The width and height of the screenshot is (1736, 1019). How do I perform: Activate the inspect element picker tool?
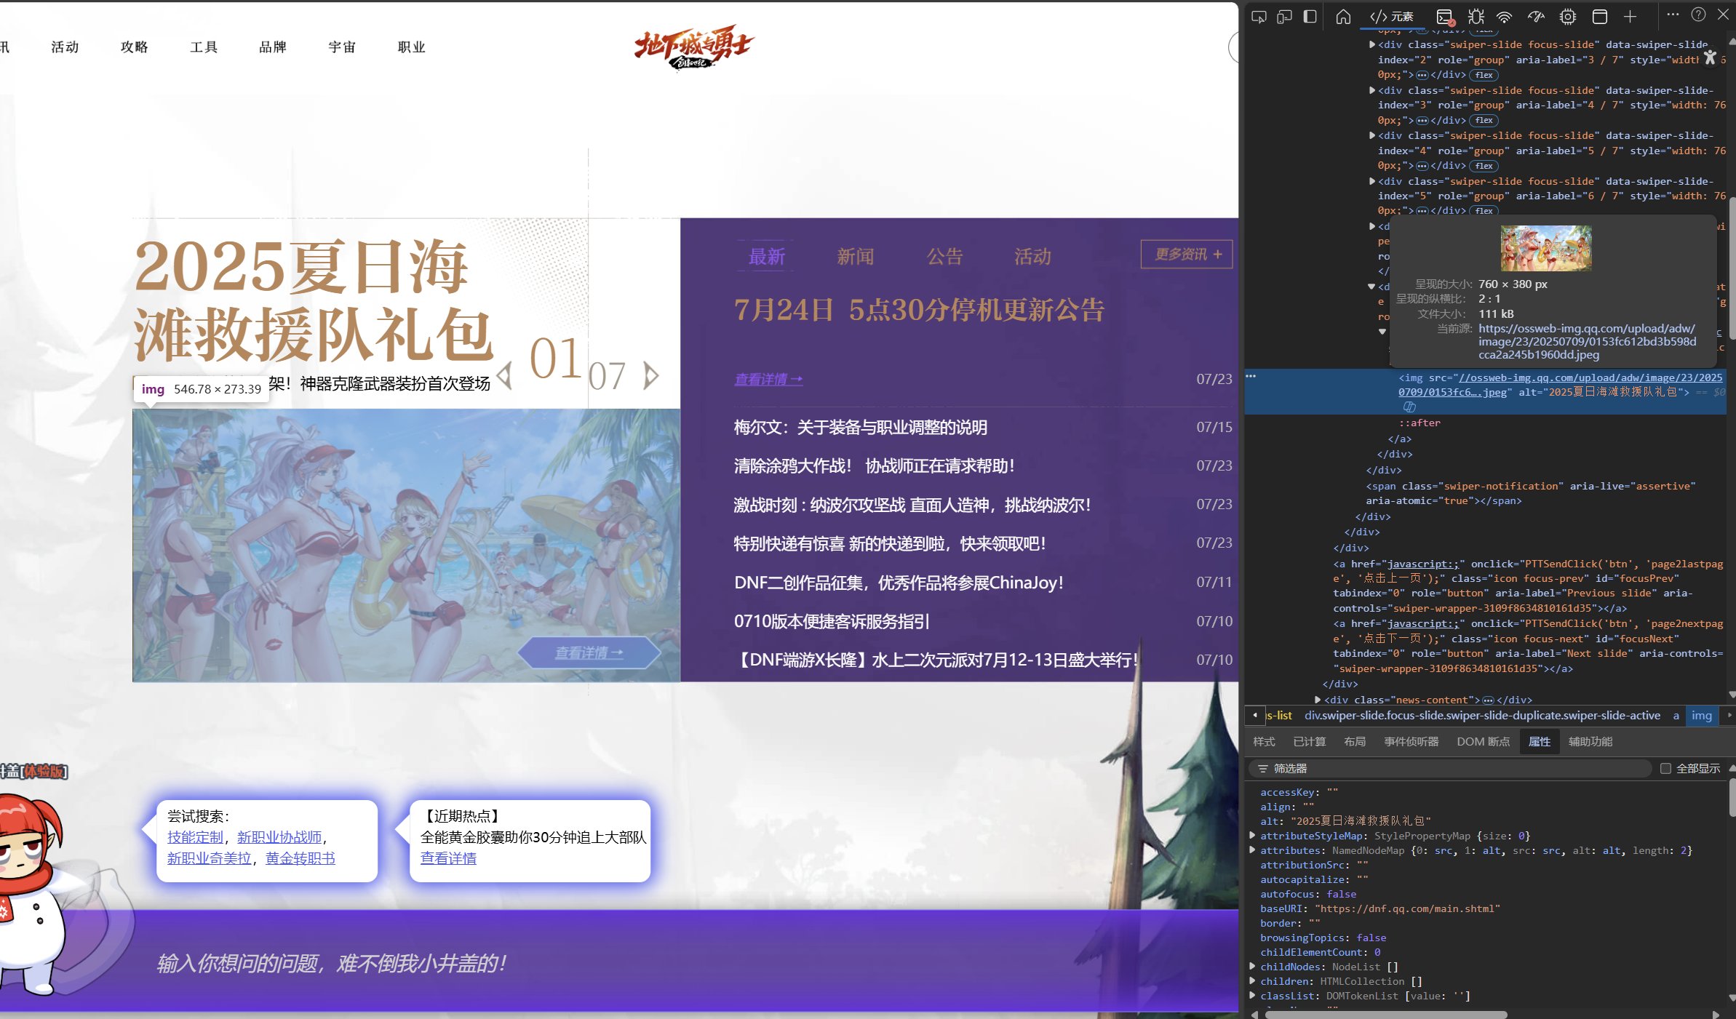pos(1259,17)
